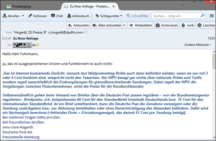Compose a new message with Verfassen
216x141 pixels.
pyautogui.click(x=38, y=16)
